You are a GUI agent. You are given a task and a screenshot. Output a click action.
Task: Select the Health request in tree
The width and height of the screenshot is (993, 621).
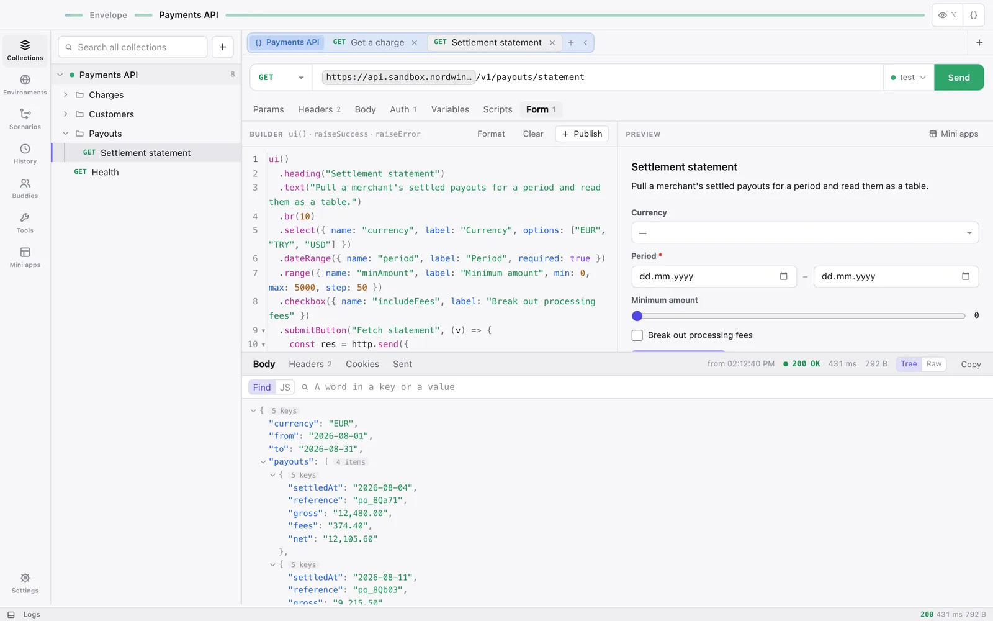pos(146,173)
